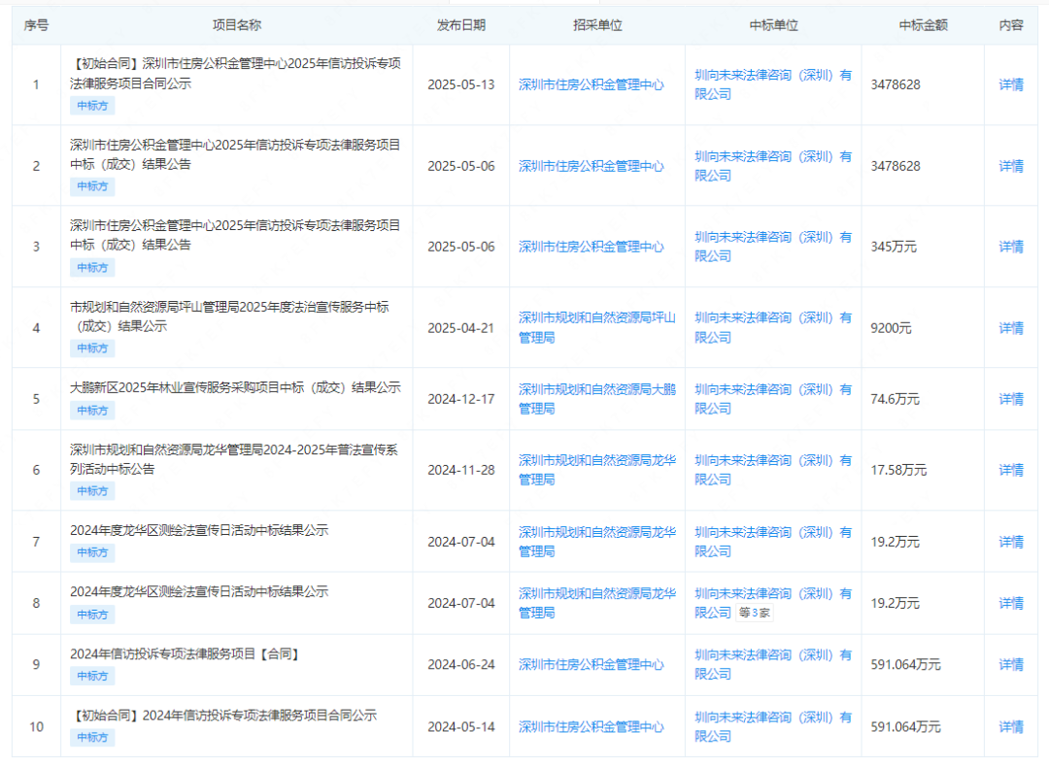Image resolution: width=1049 pixels, height=765 pixels.
Task: Click 深圳市规划和自然资源局坪山管理局 purchaser link
Action: (x=596, y=328)
